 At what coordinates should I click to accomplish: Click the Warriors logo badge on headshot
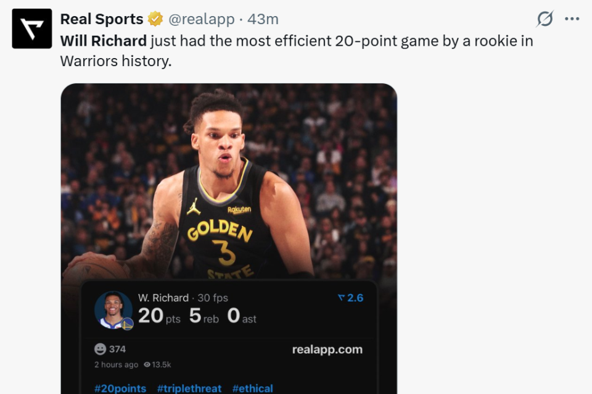tap(128, 324)
